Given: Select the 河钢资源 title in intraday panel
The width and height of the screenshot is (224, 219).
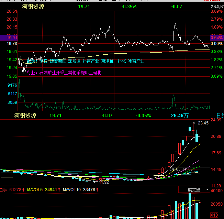Looking at the screenshot, I should pyautogui.click(x=33, y=7).
